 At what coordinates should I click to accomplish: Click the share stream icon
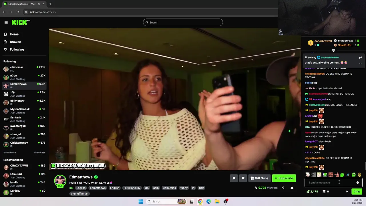[x=283, y=188]
